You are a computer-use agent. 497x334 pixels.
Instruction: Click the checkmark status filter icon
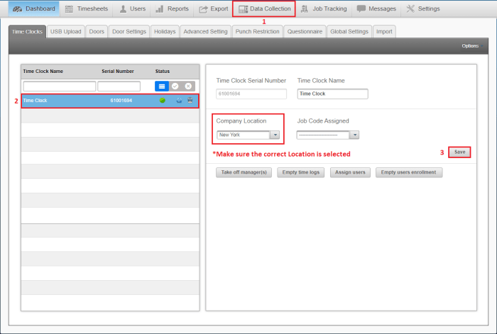pyautogui.click(x=175, y=86)
